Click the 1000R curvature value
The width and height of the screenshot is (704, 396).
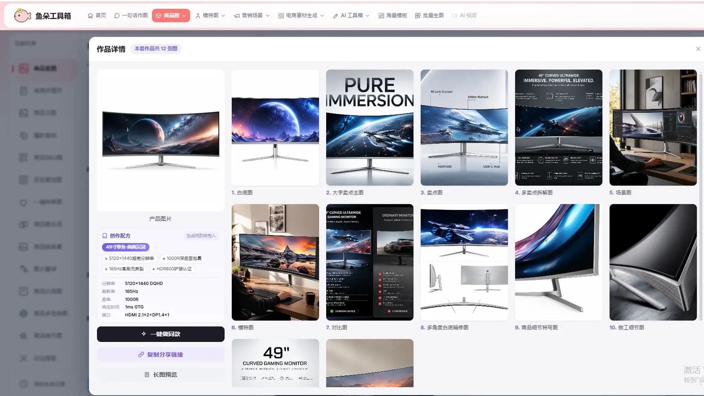[132, 299]
